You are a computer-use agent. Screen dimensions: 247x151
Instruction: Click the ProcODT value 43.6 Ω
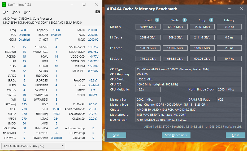coord(93,80)
